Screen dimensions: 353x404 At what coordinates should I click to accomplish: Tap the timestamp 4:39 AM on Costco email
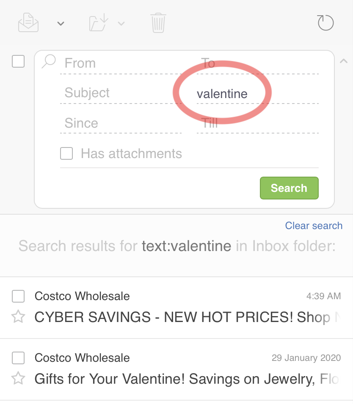pyautogui.click(x=324, y=296)
